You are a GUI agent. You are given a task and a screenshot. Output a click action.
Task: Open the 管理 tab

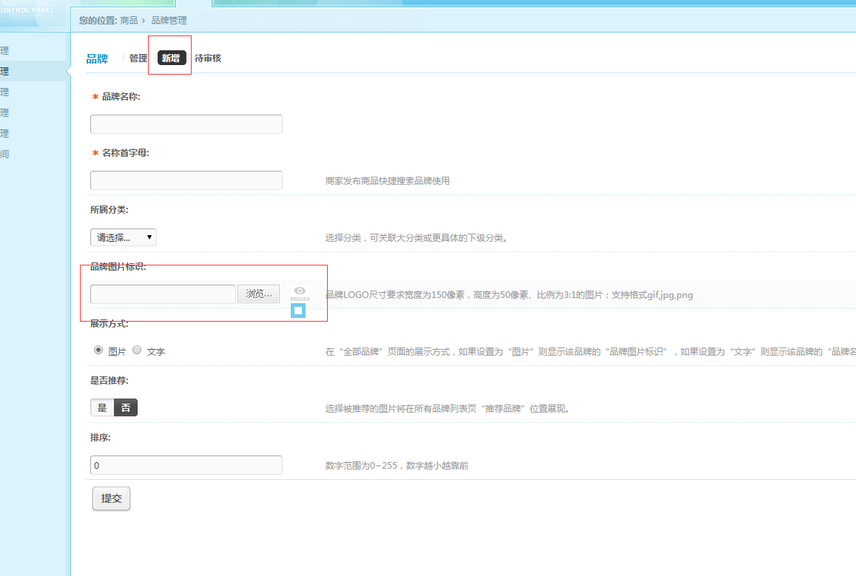click(x=138, y=58)
